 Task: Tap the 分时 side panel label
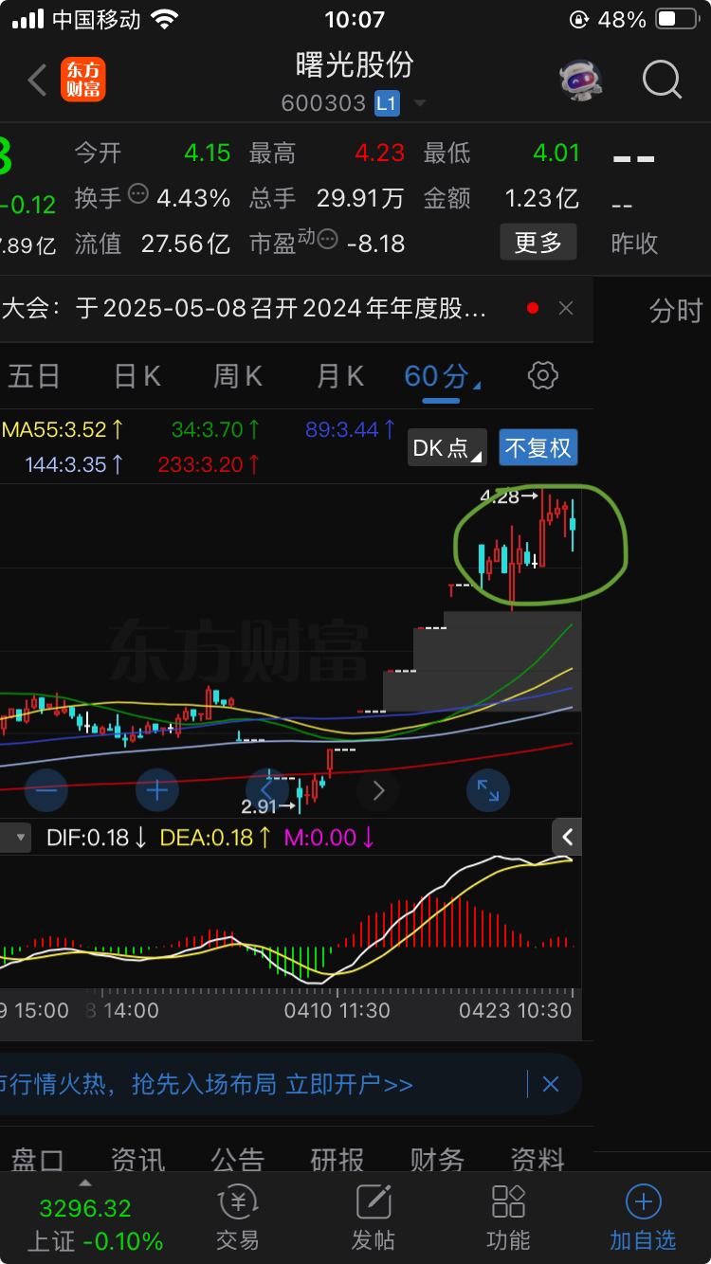pyautogui.click(x=676, y=310)
